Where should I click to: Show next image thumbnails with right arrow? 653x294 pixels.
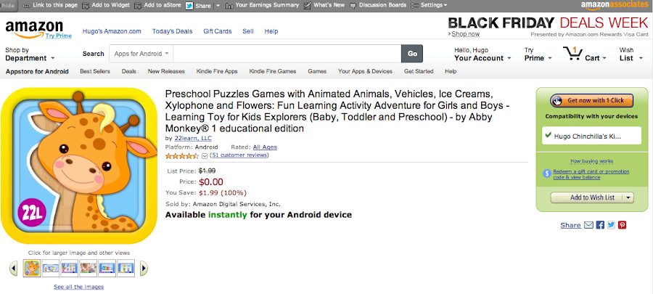click(x=144, y=269)
